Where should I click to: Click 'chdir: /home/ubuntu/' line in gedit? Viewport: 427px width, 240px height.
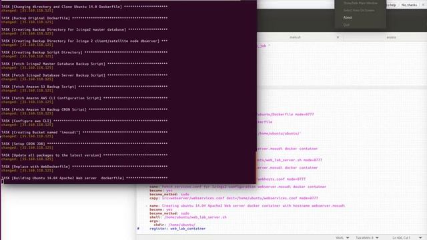(174, 225)
